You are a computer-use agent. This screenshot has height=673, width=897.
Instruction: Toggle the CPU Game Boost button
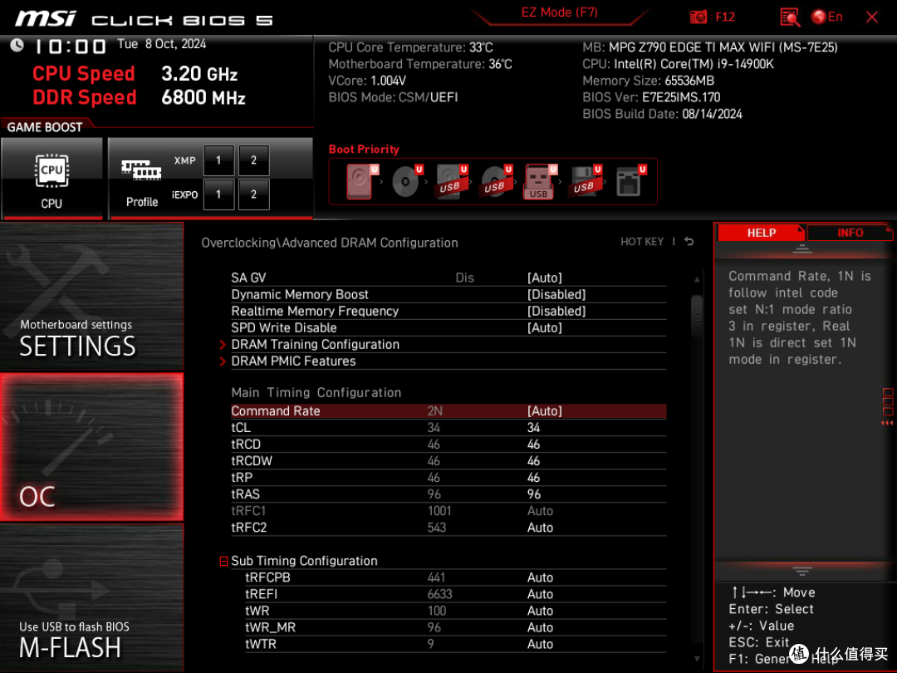(x=52, y=178)
